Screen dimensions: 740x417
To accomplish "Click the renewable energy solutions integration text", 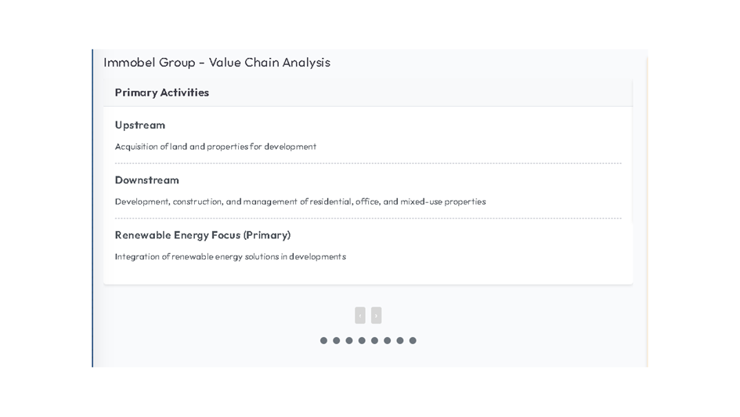I will click(x=230, y=256).
